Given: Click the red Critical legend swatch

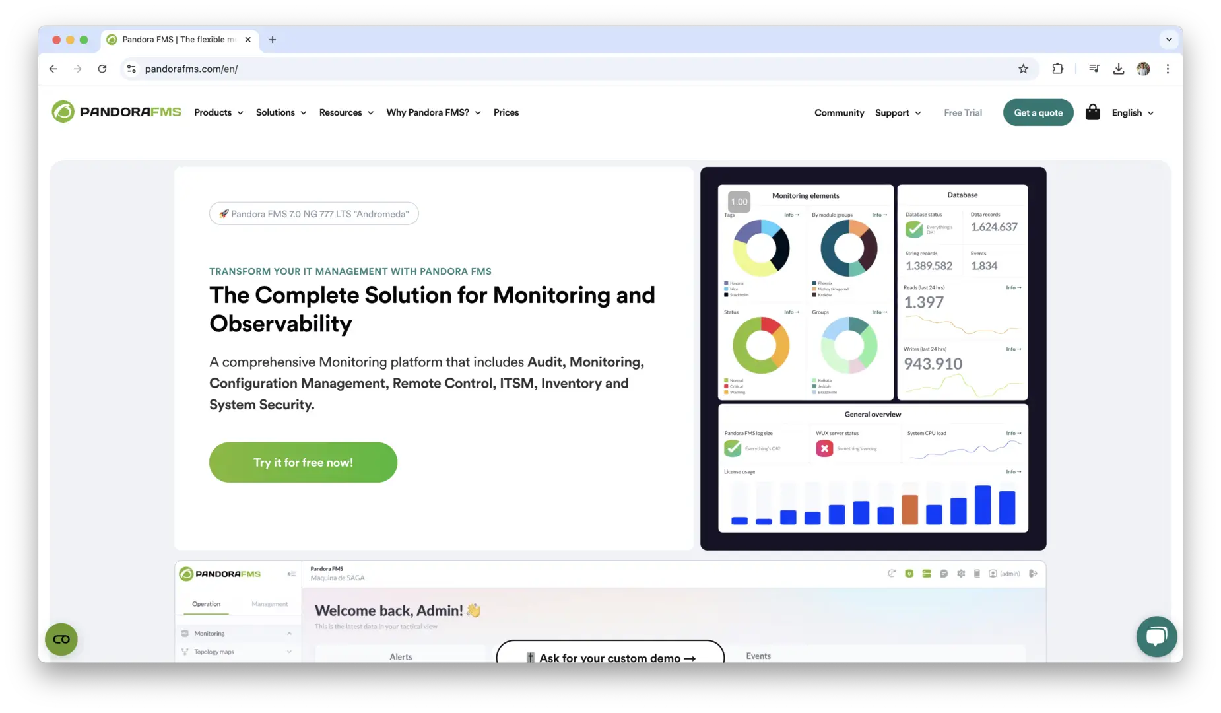Looking at the screenshot, I should tap(726, 386).
